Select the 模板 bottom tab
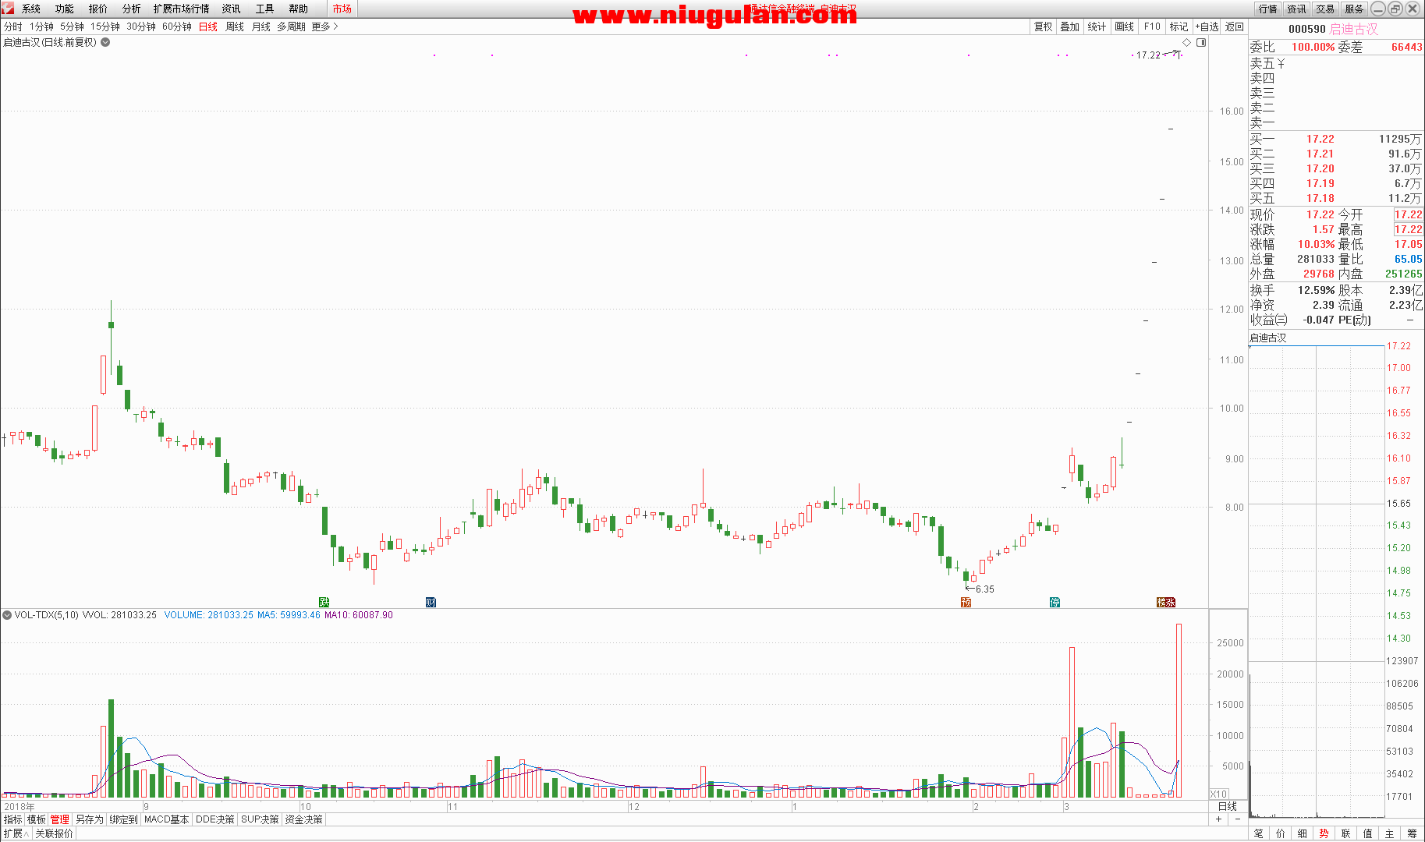The height and width of the screenshot is (842, 1425). tap(37, 819)
